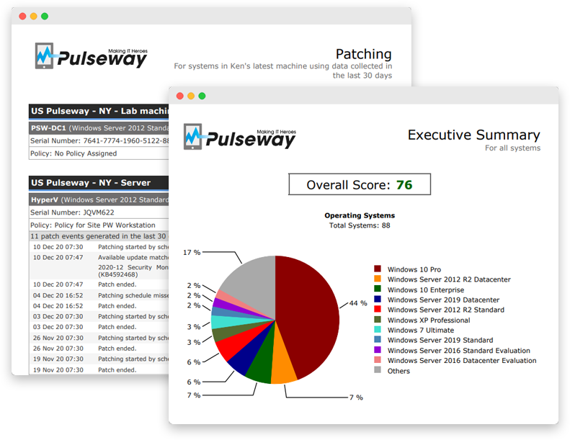Click the Server 2016 Datacenter Evaluation swatch
Screen dimensions: 570x440
tap(378, 359)
